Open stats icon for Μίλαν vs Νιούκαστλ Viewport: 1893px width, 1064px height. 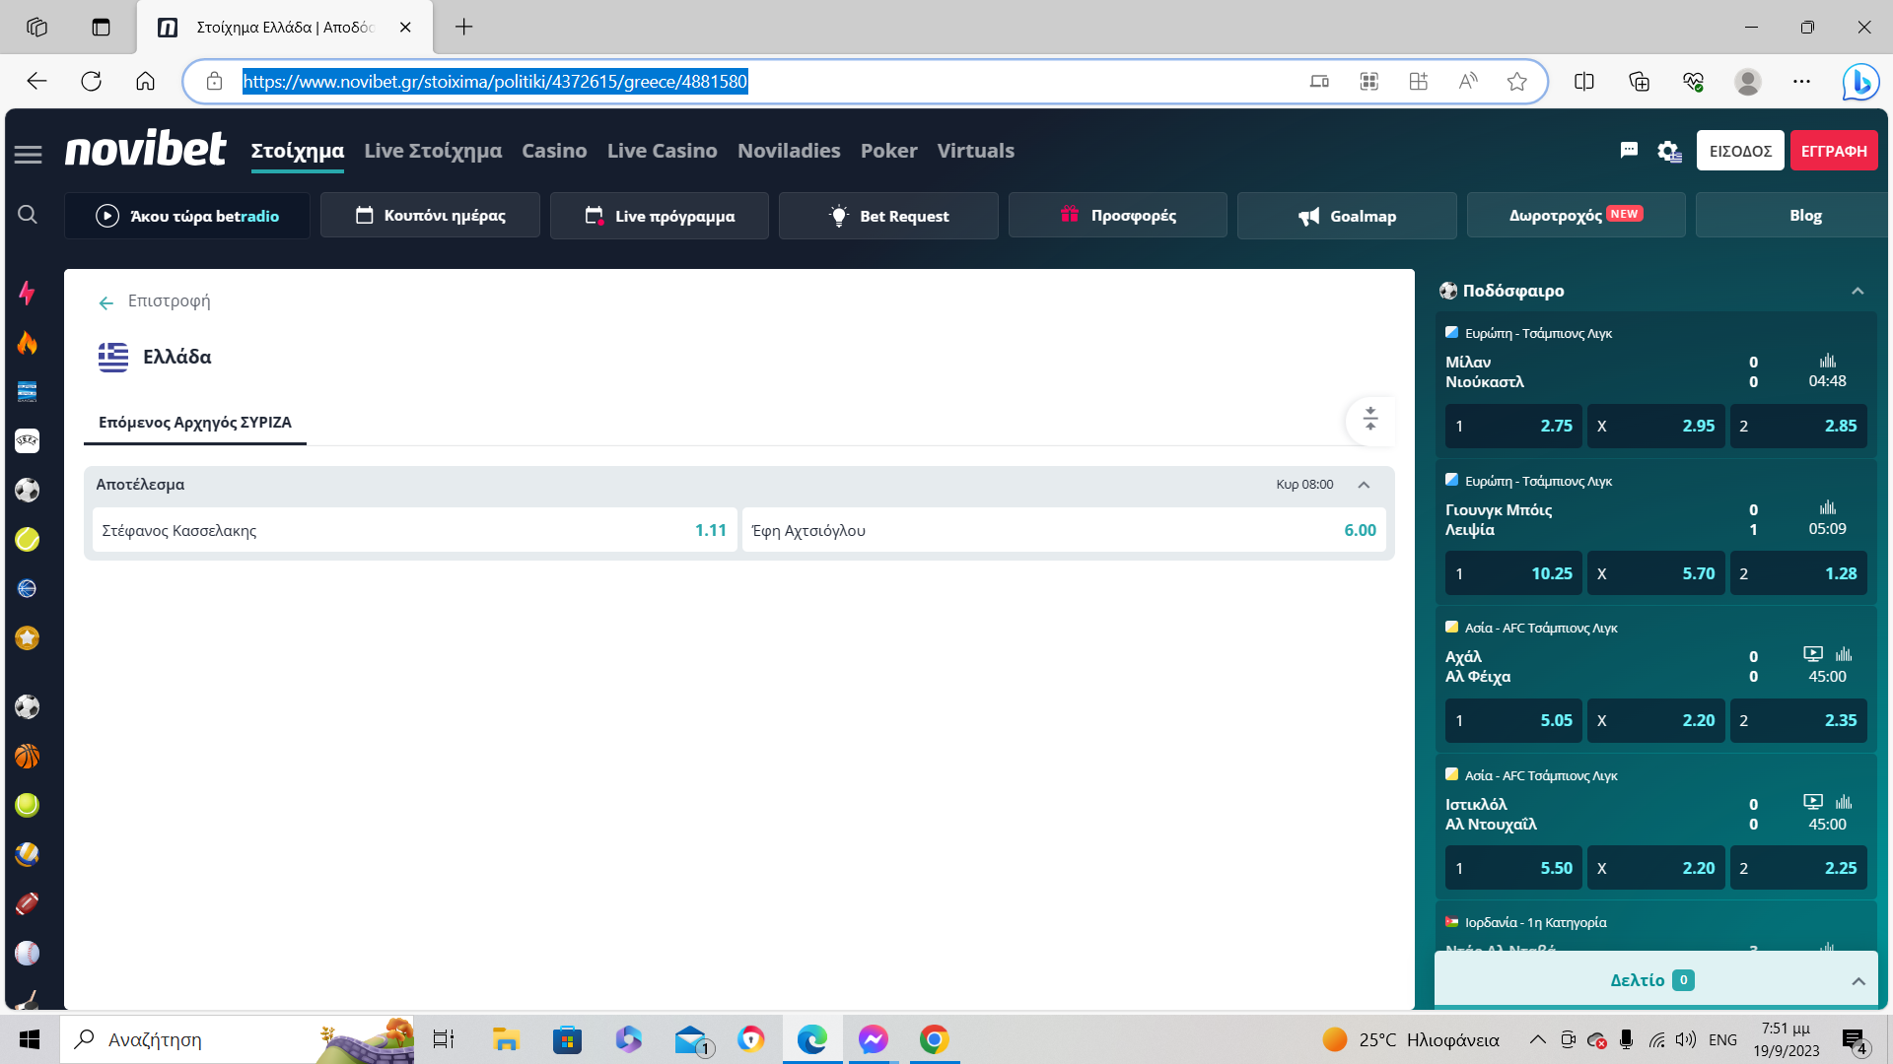tap(1827, 361)
